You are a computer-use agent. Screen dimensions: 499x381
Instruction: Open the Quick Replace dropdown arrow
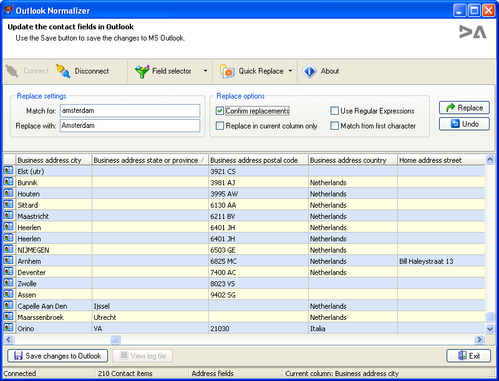(290, 71)
